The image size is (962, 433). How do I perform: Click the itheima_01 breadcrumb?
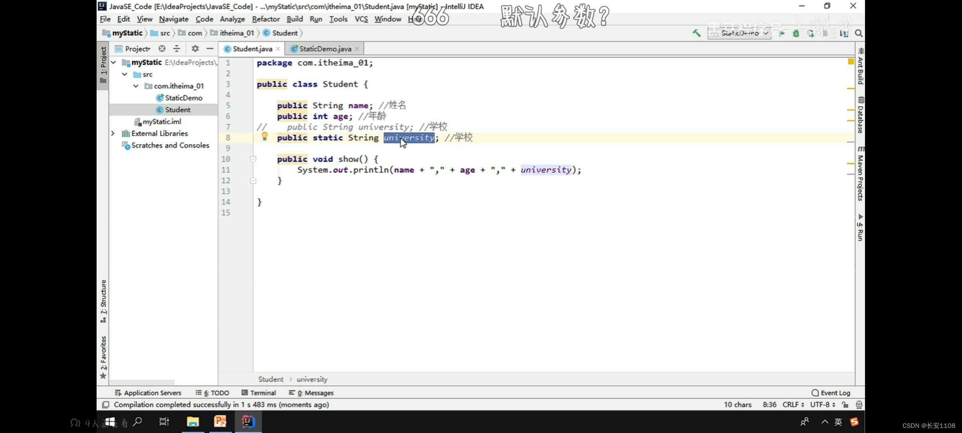(x=232, y=33)
